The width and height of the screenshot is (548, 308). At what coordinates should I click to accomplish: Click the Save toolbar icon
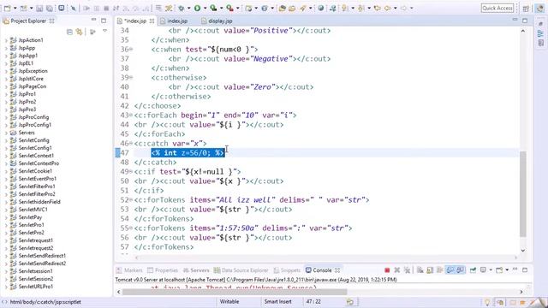[39, 8]
